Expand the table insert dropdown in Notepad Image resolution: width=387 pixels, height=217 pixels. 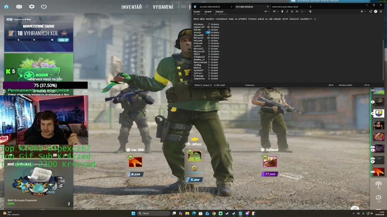point(303,11)
